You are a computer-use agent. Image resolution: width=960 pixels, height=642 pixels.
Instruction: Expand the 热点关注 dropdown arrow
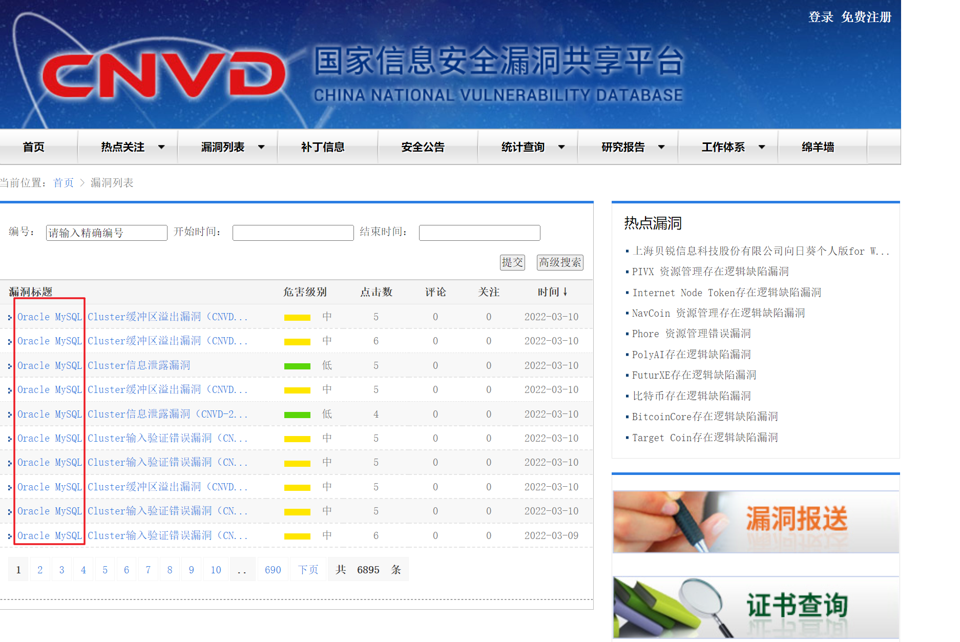click(x=161, y=147)
